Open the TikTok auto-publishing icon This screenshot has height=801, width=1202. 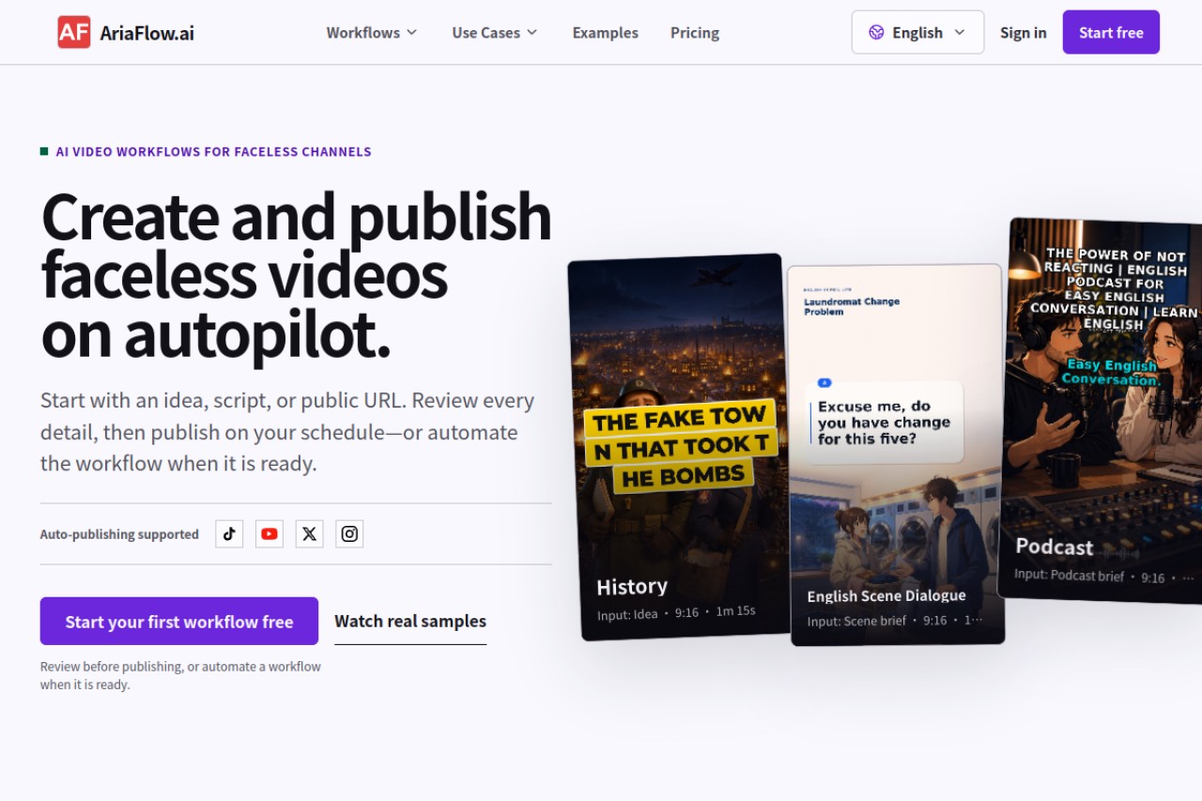coord(229,534)
